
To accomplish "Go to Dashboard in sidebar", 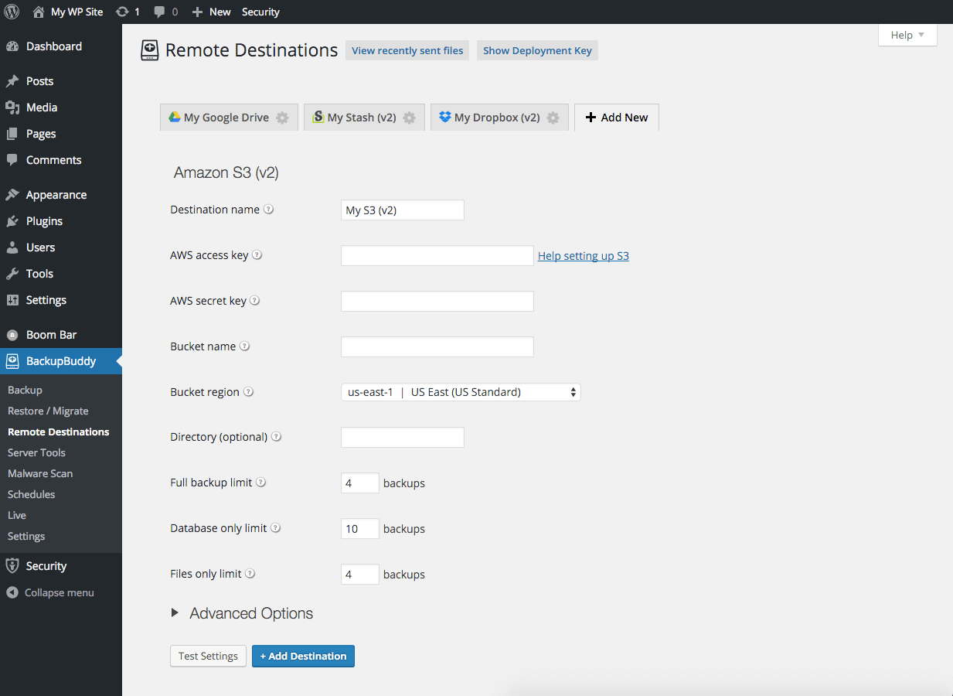I will pos(61,46).
